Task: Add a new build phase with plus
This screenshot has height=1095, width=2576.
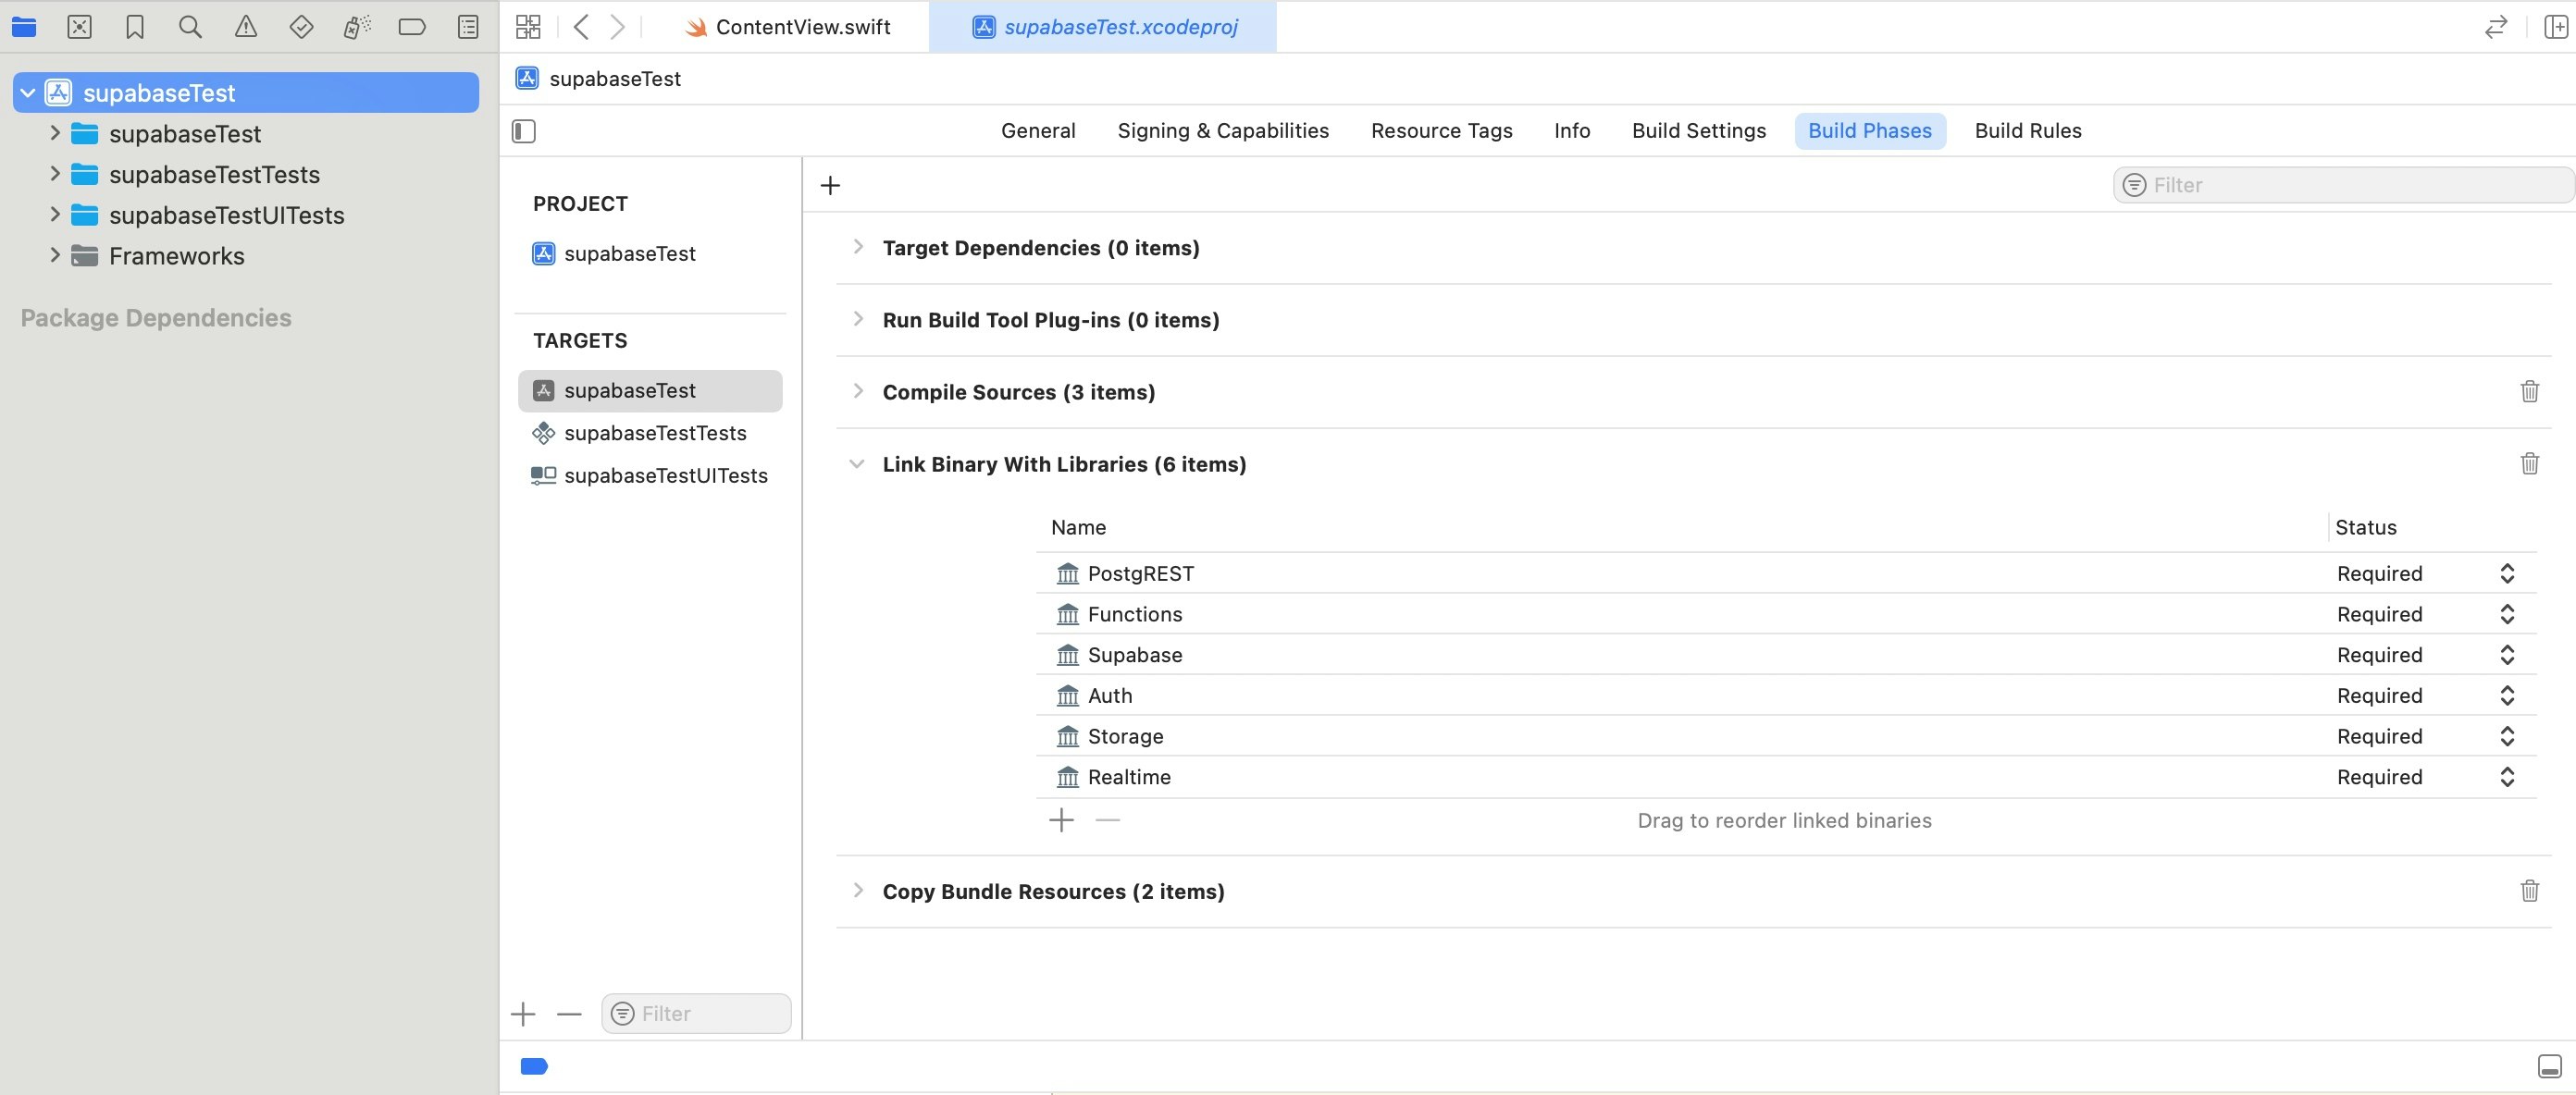Action: point(830,186)
